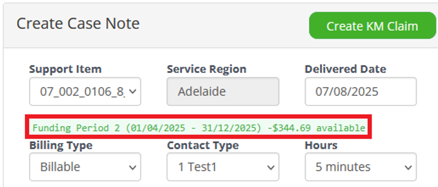The image size is (438, 187).
Task: Click the Billing Type label
Action: [61, 145]
